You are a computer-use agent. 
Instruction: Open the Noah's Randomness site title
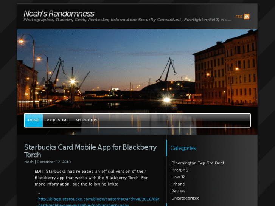tap(59, 14)
